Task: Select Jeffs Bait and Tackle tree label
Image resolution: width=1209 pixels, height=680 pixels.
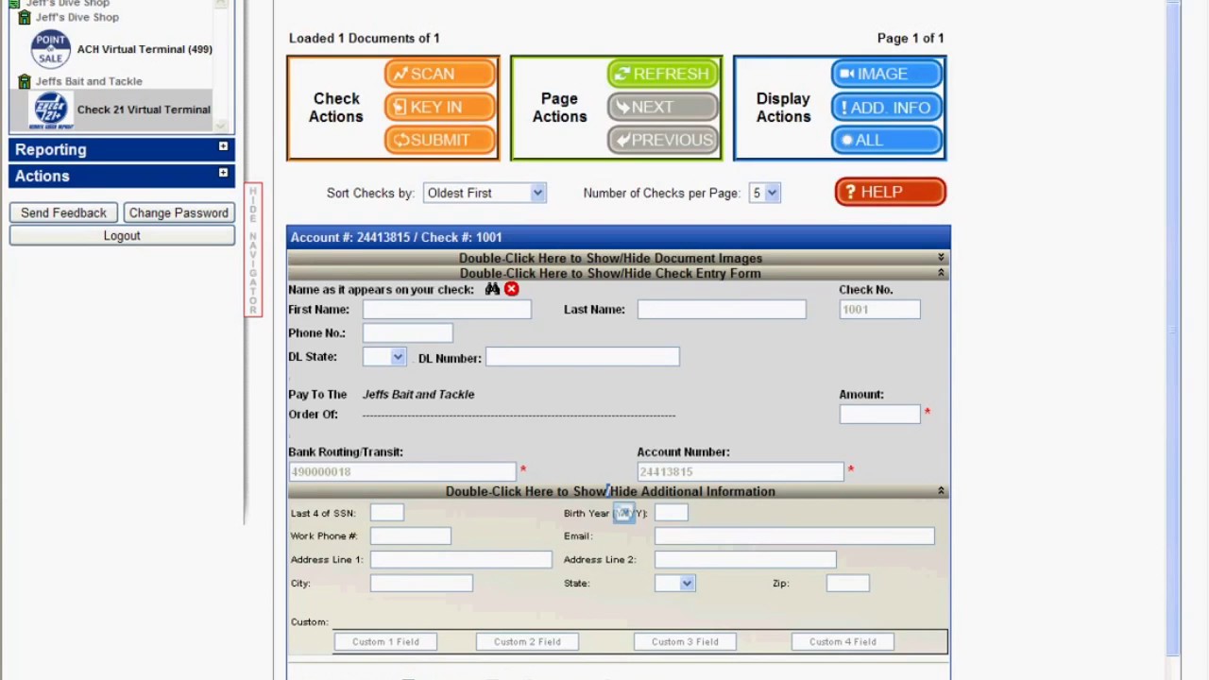Action: (89, 81)
